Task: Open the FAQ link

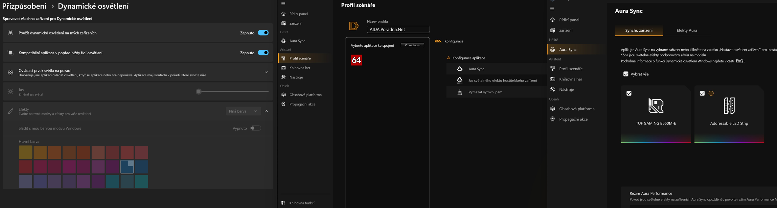Action: [739, 61]
